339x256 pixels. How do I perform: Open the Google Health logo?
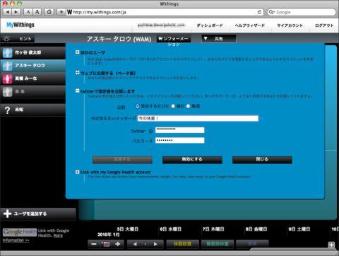coord(20,232)
